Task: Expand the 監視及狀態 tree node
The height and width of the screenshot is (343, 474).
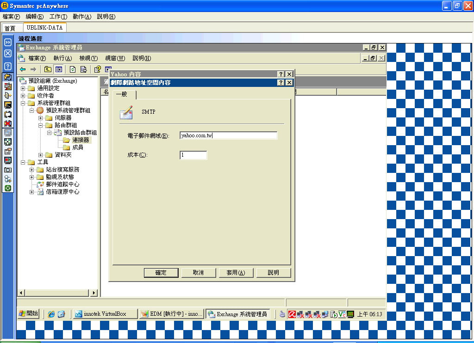Action: pos(32,177)
